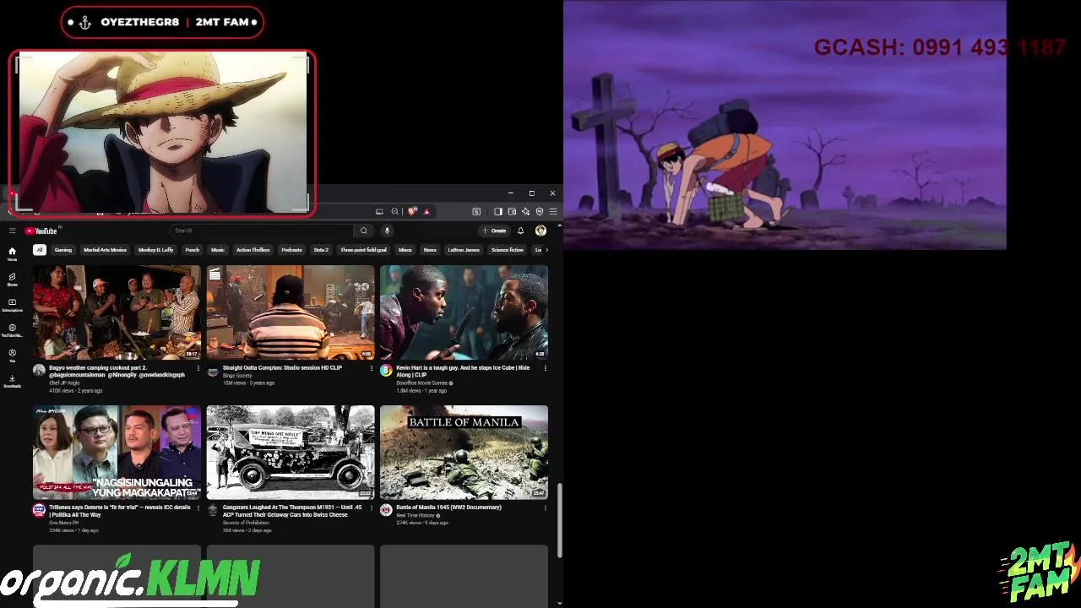Open Battle of Manila thumbnail
Image resolution: width=1081 pixels, height=608 pixels.
pos(464,453)
